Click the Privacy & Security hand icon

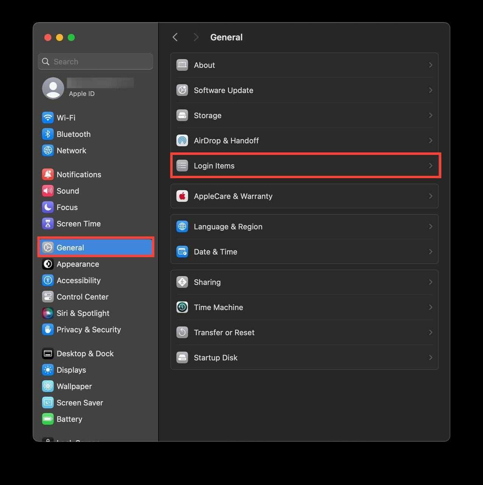pos(48,330)
